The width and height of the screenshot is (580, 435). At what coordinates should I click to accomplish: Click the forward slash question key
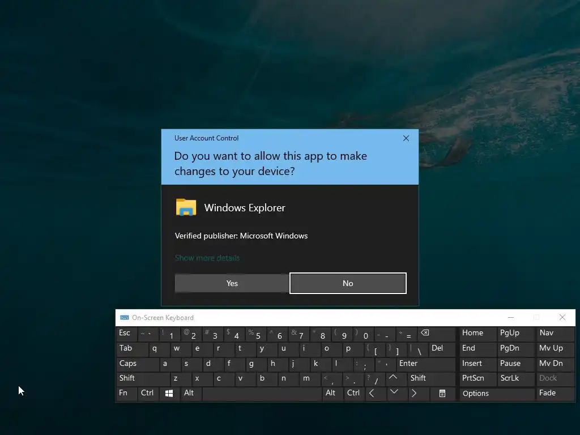tap(374, 378)
